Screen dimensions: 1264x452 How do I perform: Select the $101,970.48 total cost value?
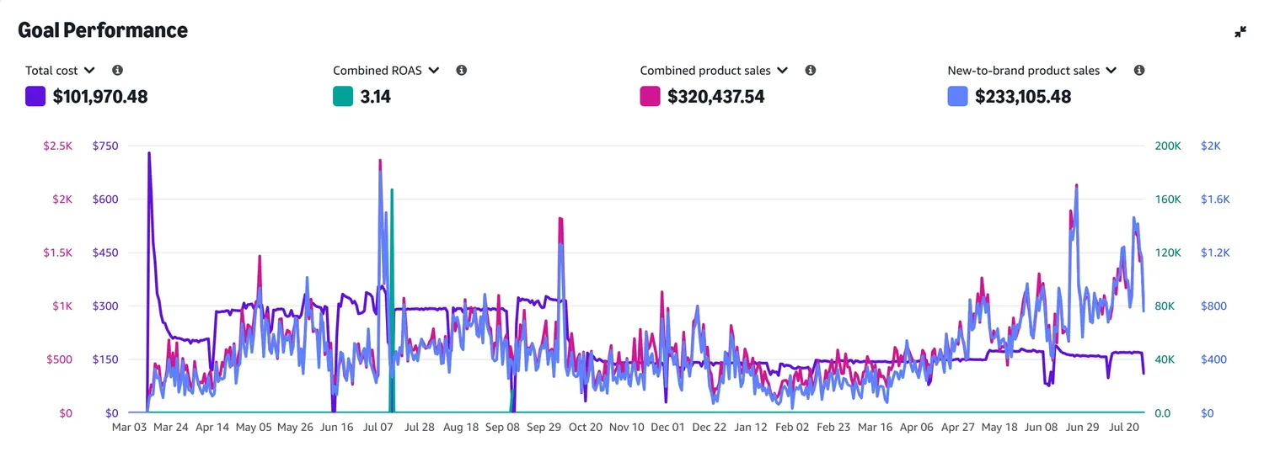(100, 97)
